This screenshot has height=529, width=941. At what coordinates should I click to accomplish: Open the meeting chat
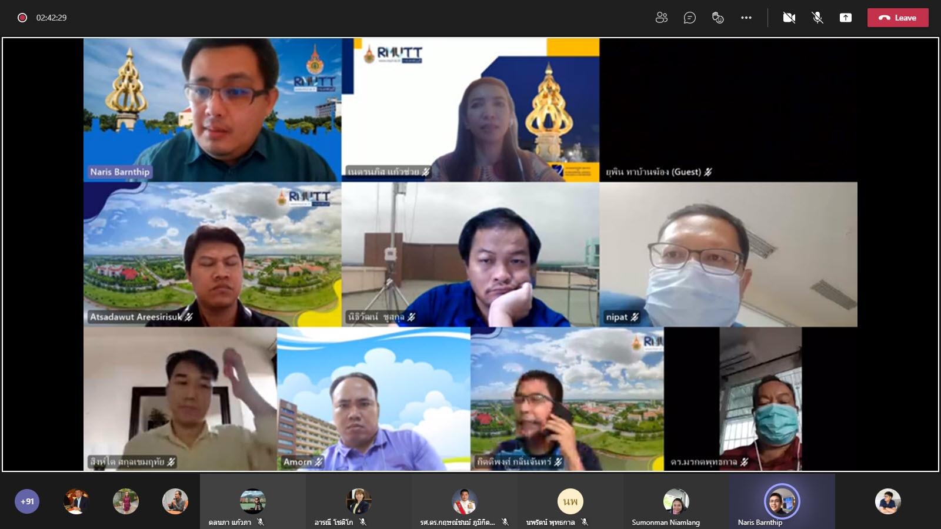[x=689, y=18]
